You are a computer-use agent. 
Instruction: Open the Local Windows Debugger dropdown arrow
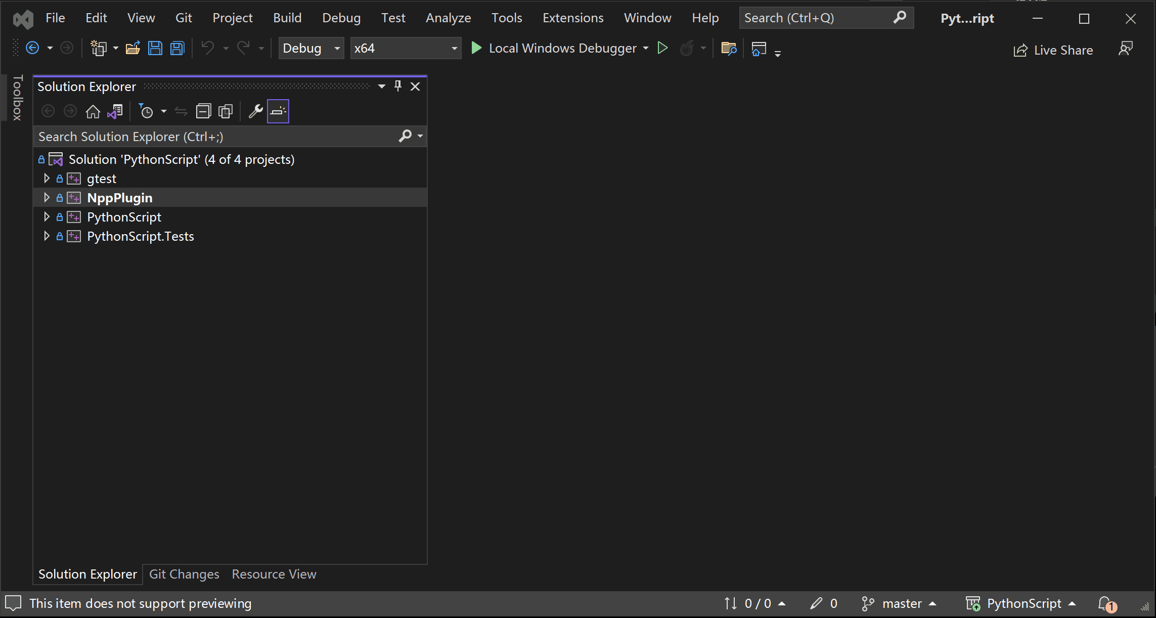point(646,48)
